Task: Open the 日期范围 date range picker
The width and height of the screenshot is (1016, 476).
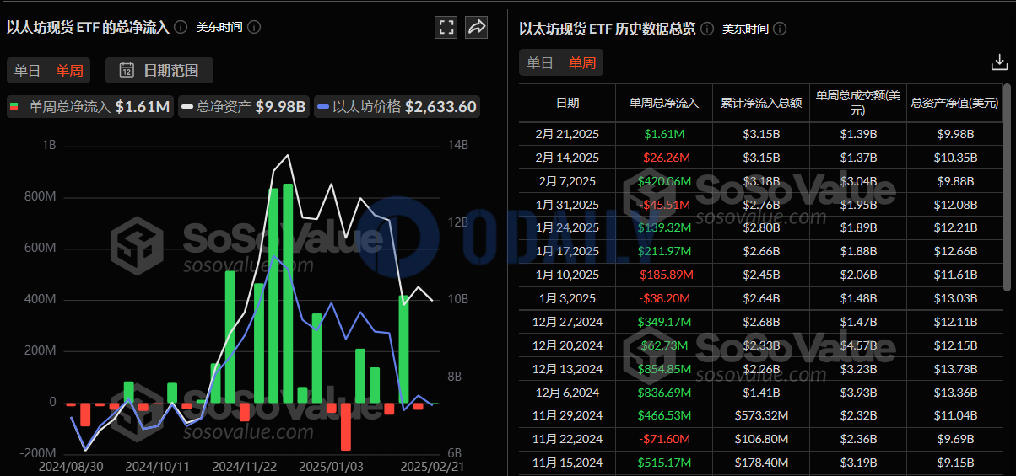Action: (159, 70)
